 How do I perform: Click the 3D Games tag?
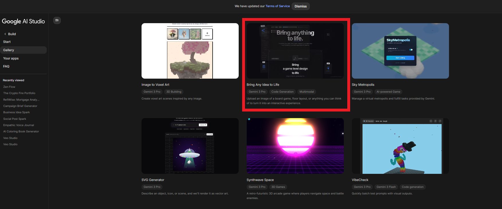click(278, 187)
